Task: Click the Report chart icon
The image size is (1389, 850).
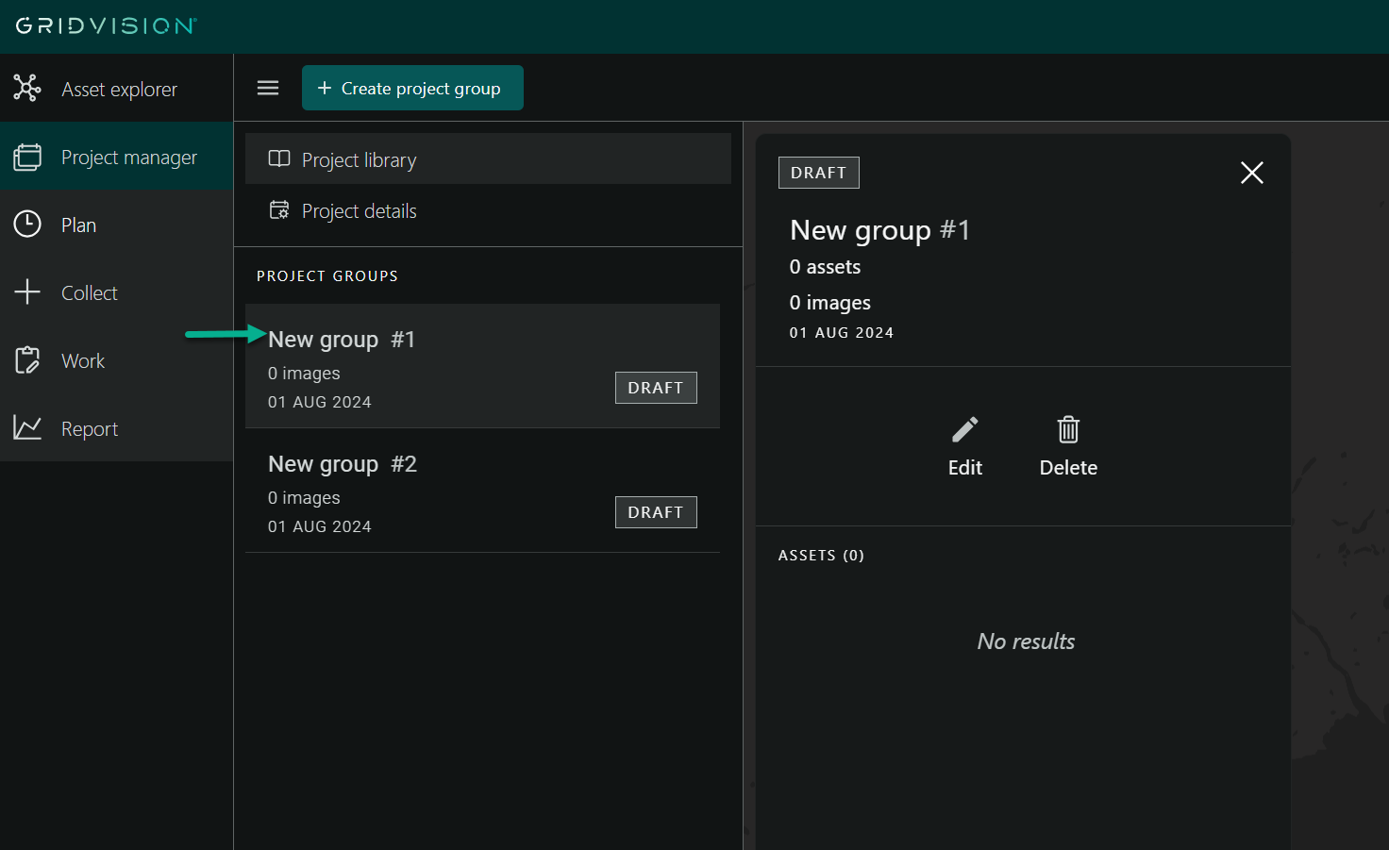Action: (x=27, y=428)
